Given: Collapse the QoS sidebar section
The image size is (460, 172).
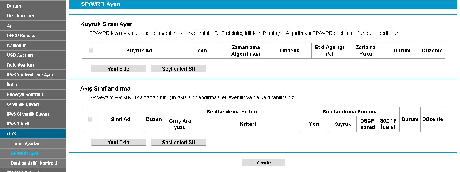Looking at the screenshot, I should click(x=11, y=134).
